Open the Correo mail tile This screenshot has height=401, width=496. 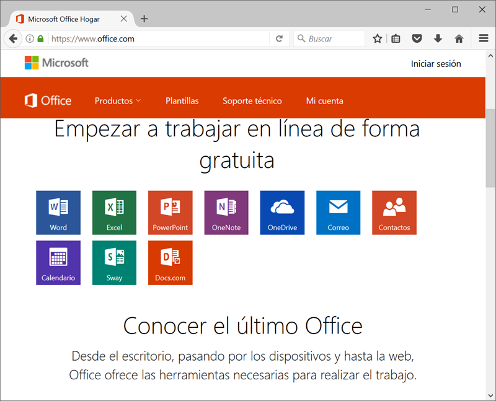[338, 213]
